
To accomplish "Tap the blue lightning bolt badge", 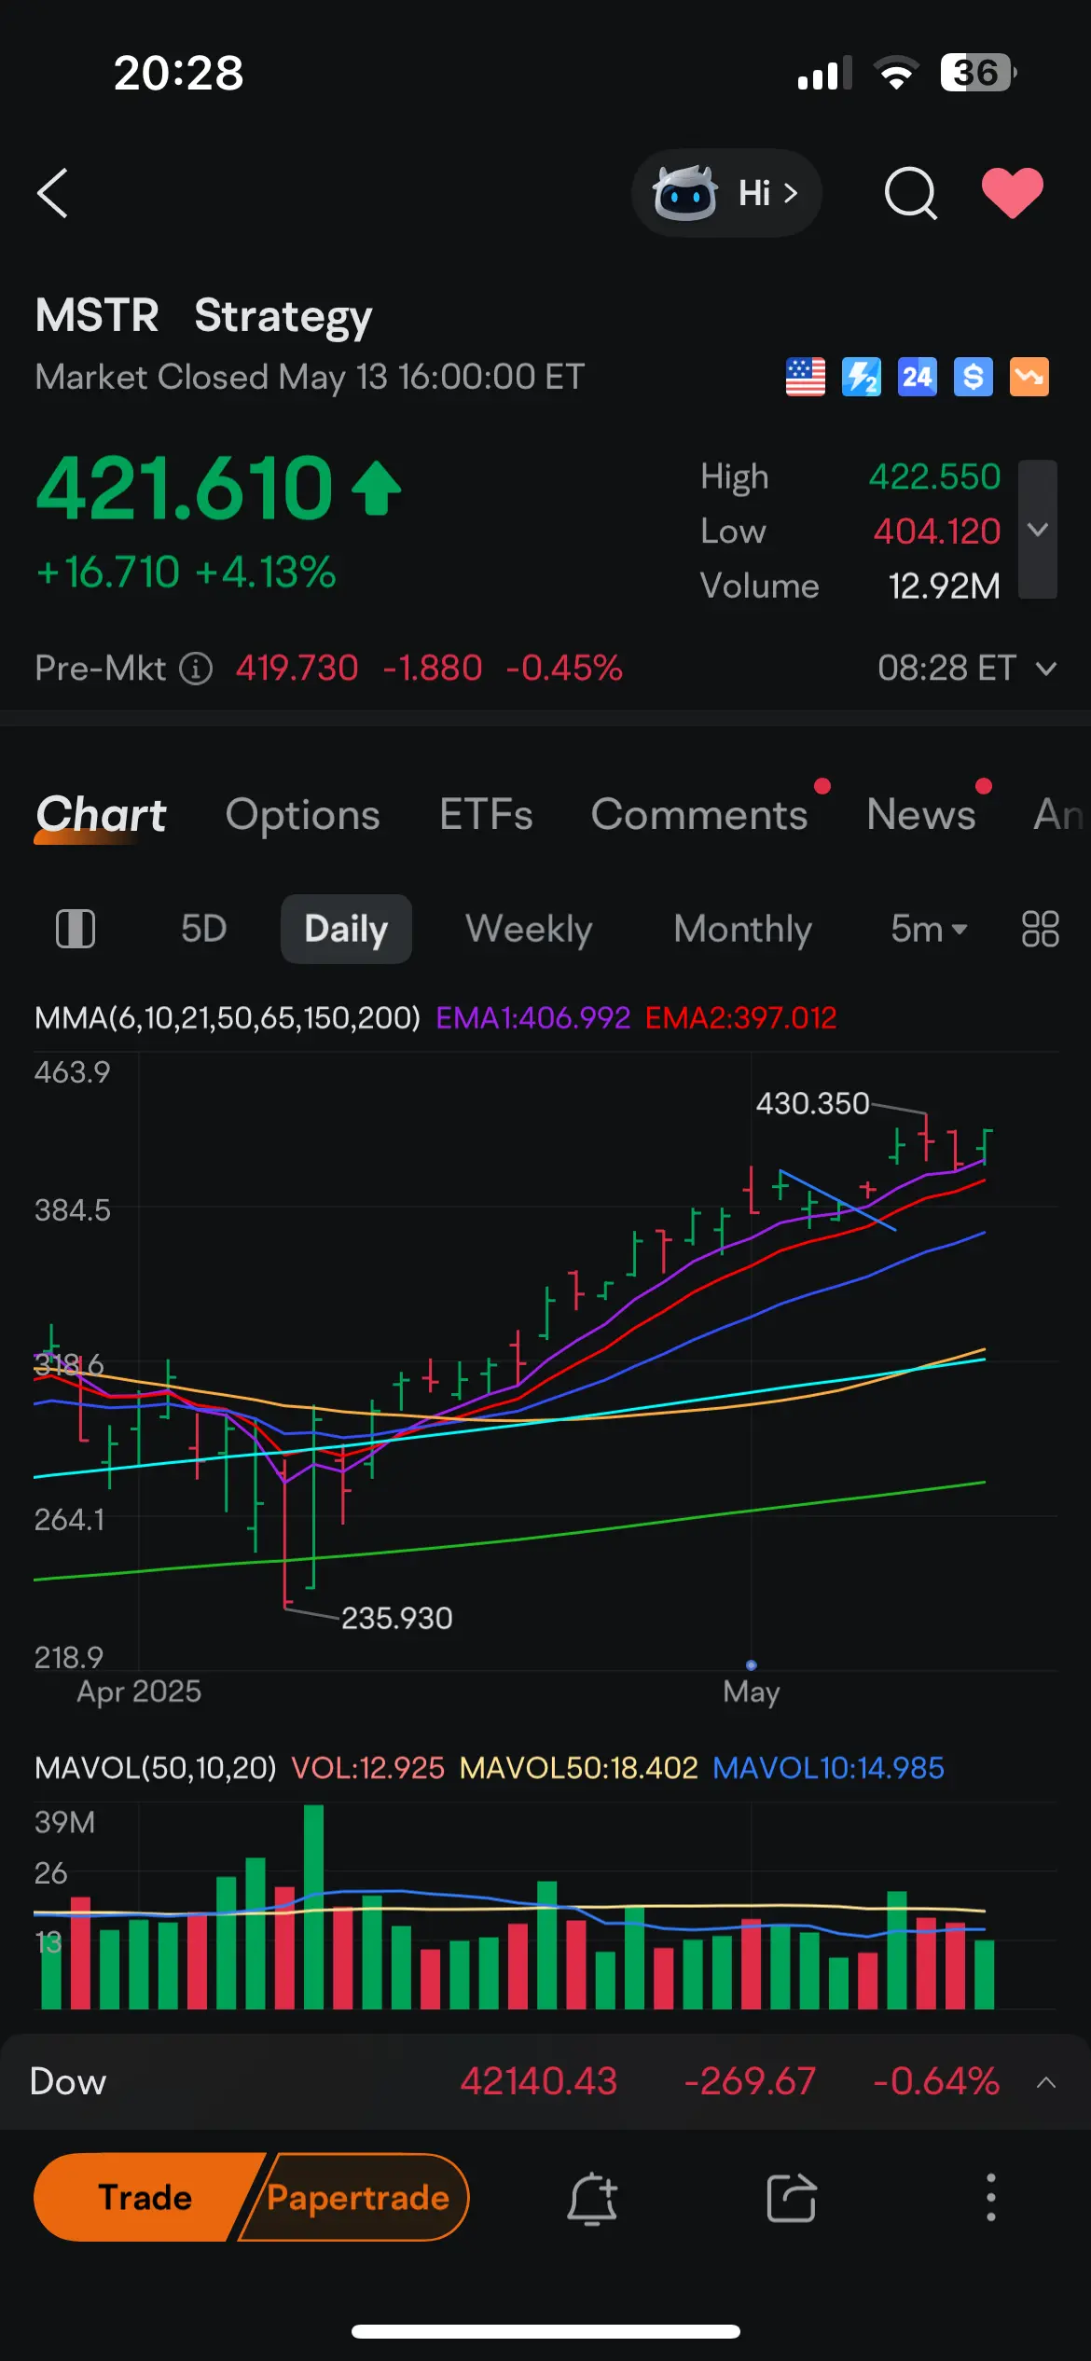I will [862, 377].
